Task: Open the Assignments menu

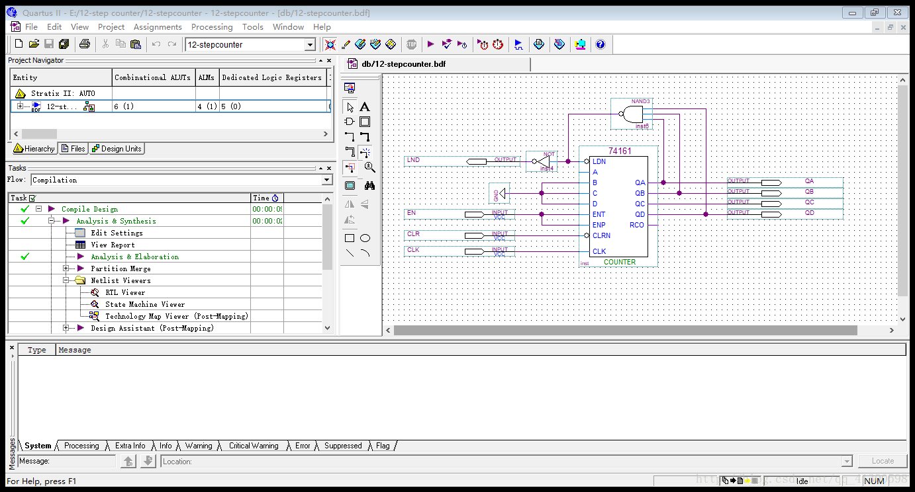Action: click(158, 27)
